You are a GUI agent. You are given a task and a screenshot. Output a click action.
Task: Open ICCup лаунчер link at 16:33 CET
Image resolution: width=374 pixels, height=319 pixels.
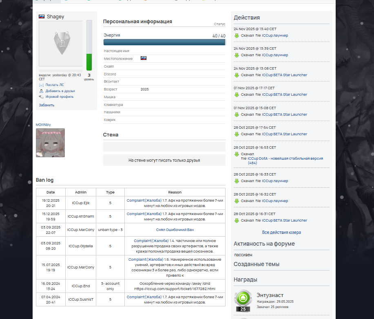[275, 181]
